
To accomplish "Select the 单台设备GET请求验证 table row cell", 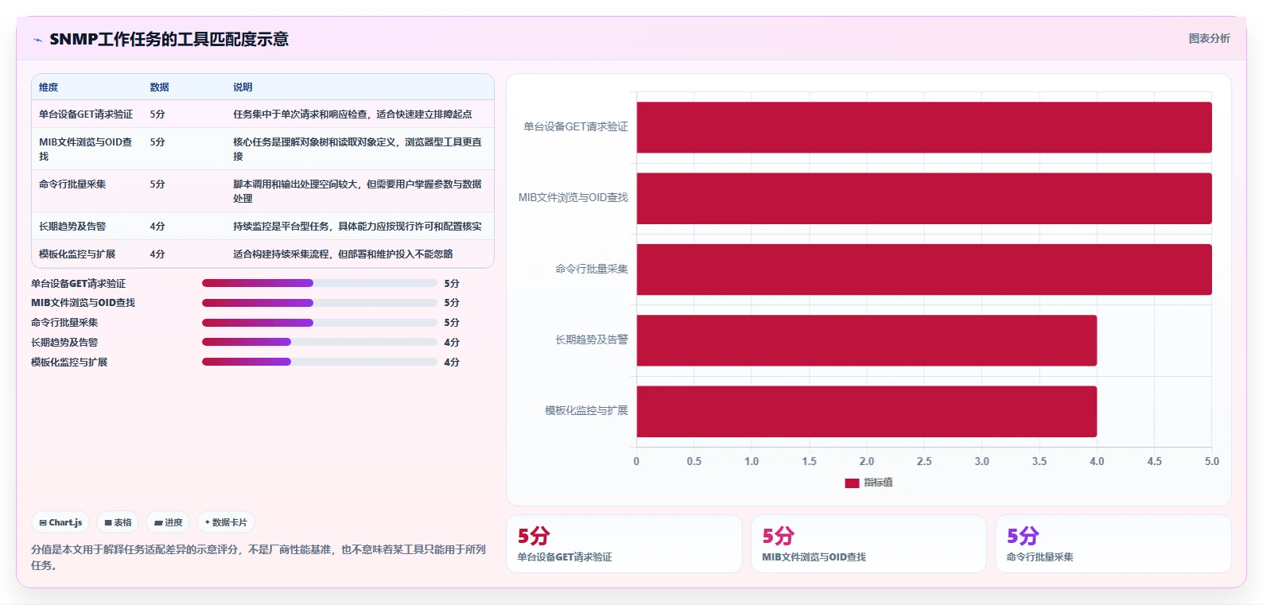I will pos(86,114).
